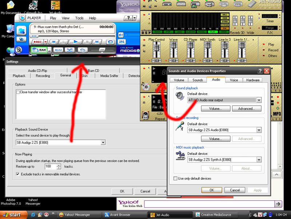Uncheck Exclude tracks in removable media/devices
The height and width of the screenshot is (219, 291).
click(x=17, y=174)
